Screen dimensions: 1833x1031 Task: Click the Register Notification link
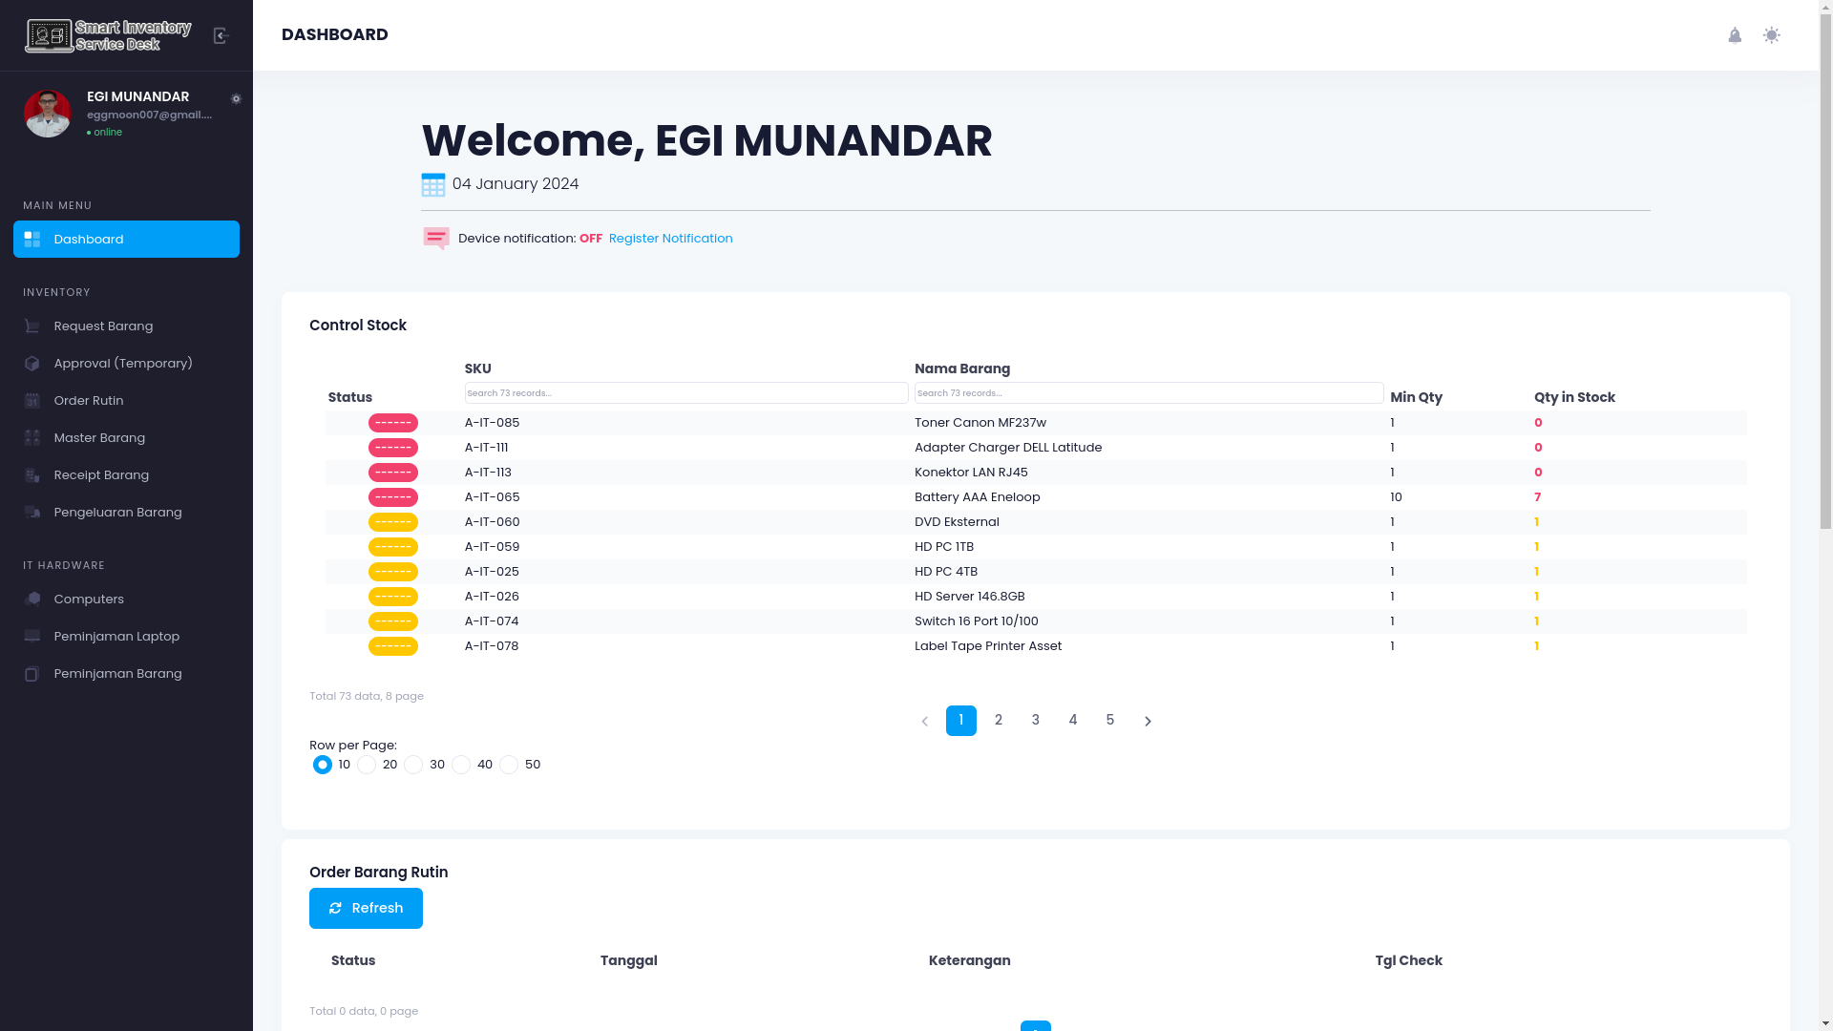point(670,239)
